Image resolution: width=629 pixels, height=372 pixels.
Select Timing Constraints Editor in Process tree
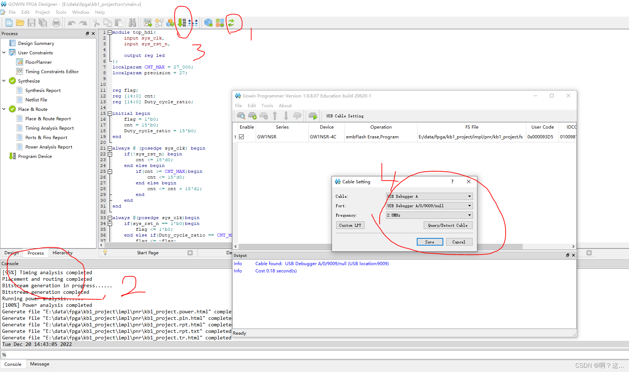point(52,71)
